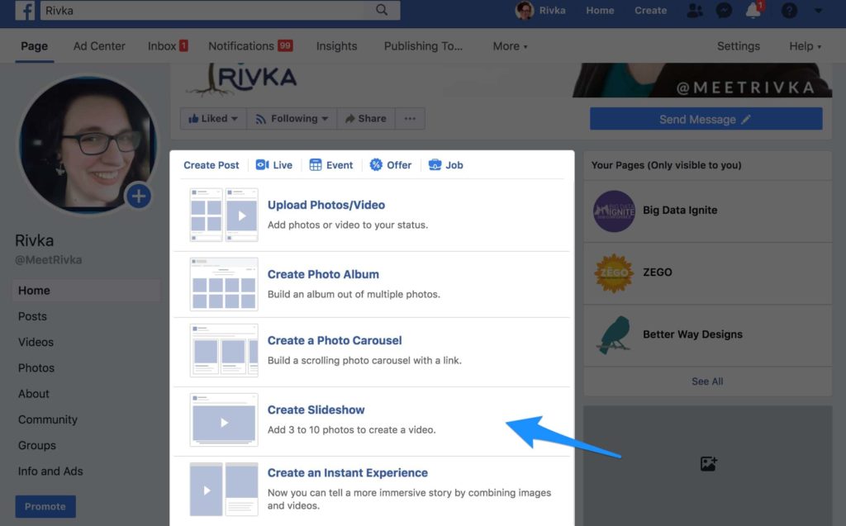
Task: Open the Messenger icon
Action: (x=723, y=11)
